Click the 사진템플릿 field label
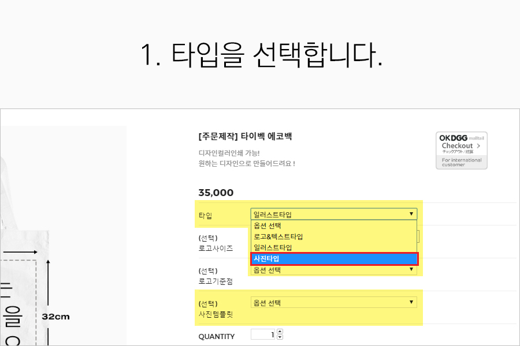Screen dimensions: 520x346 point(218,314)
